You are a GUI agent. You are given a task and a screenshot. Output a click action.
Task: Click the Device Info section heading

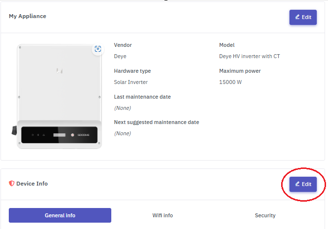point(32,184)
